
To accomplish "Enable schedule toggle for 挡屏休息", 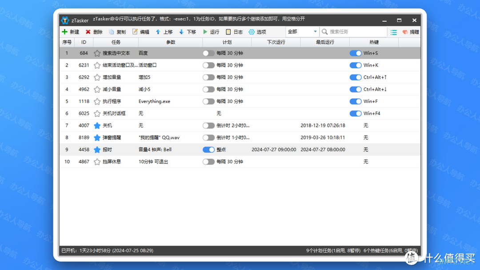I will [208, 162].
